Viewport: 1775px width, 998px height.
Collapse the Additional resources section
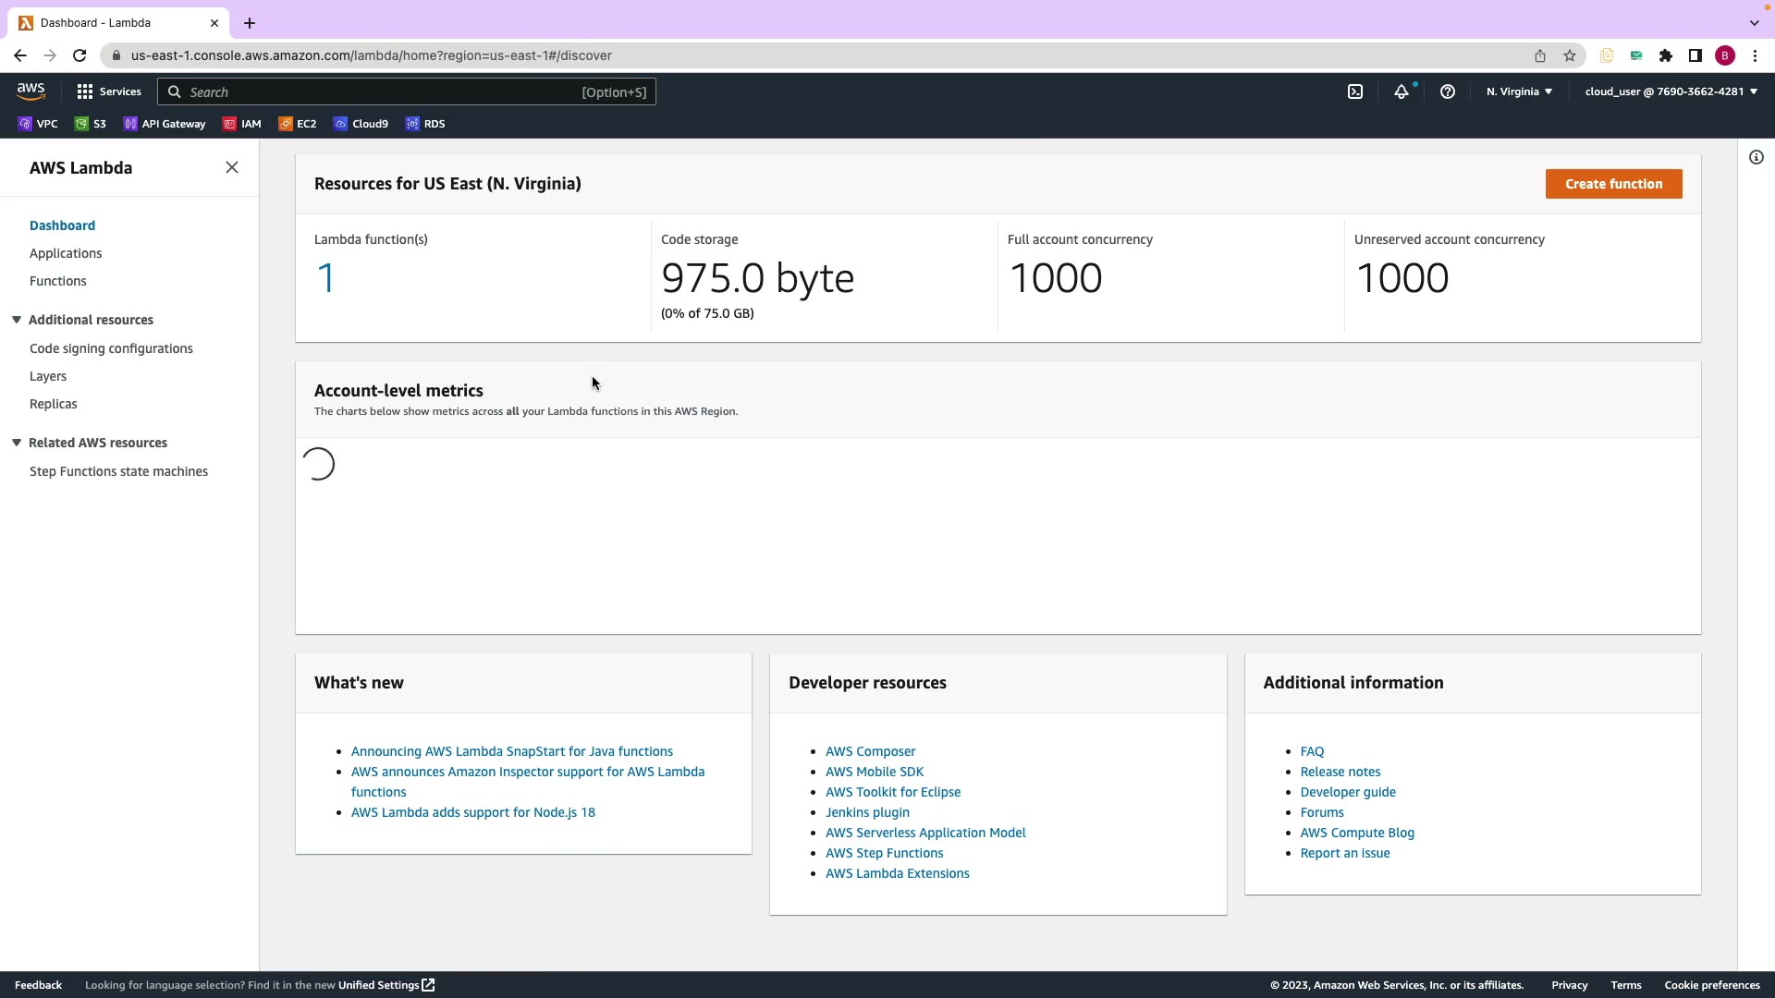click(x=17, y=320)
